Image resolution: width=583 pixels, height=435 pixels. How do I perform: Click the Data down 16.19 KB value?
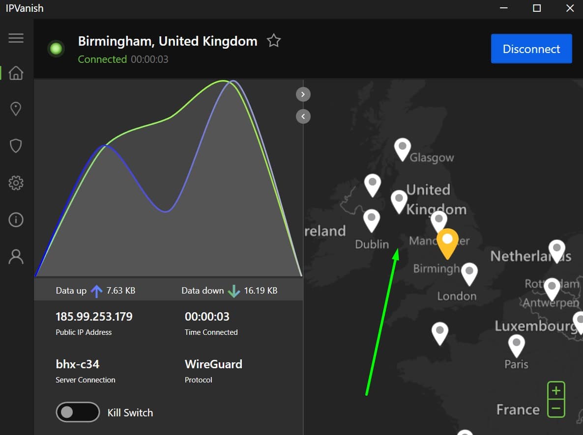261,291
